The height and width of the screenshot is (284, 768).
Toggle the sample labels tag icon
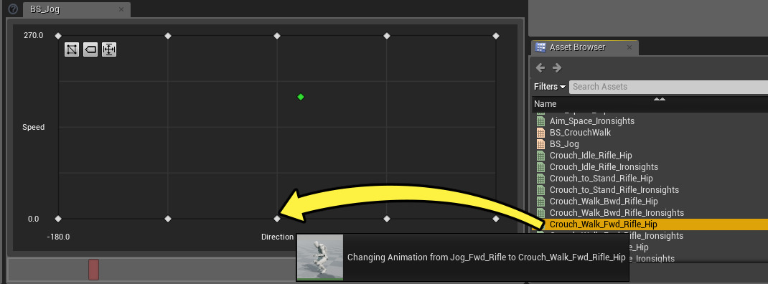point(90,49)
